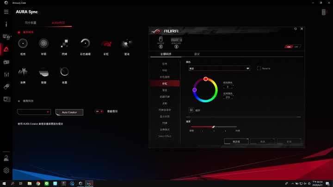The image size is (333, 187).
Task: Open the user profile sidebar icon
Action: [6, 158]
